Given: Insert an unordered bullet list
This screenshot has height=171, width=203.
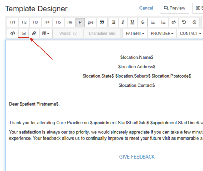Looking at the screenshot, I should [153, 22].
